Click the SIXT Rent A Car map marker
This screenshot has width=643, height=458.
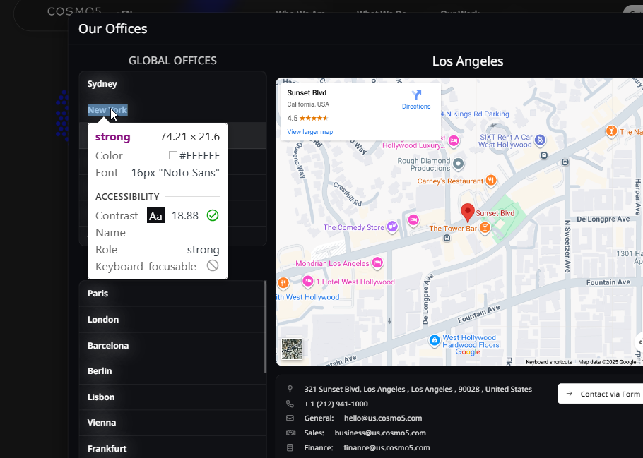(x=540, y=140)
